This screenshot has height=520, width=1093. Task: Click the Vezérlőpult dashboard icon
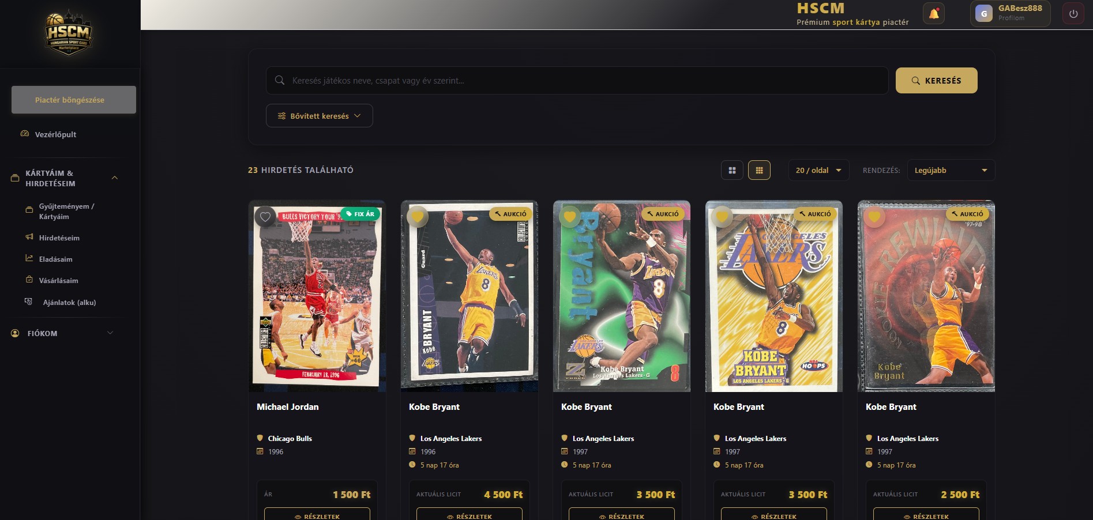click(x=25, y=134)
